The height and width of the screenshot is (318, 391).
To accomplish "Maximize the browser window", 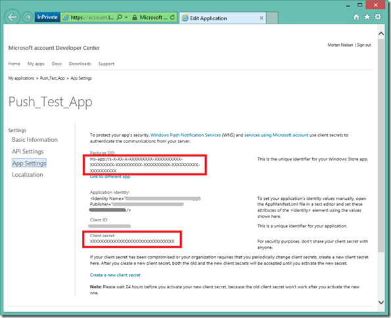I will point(360,5).
